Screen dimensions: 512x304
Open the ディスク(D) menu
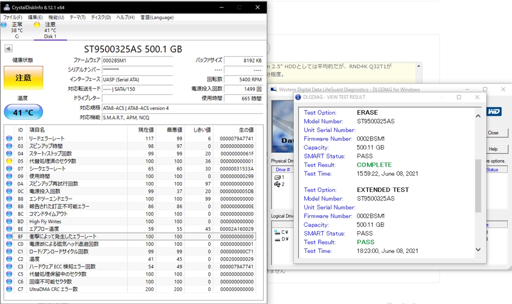click(101, 17)
